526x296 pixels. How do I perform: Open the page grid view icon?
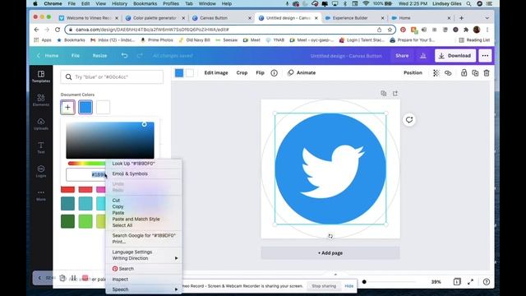pyautogui.click(x=457, y=282)
